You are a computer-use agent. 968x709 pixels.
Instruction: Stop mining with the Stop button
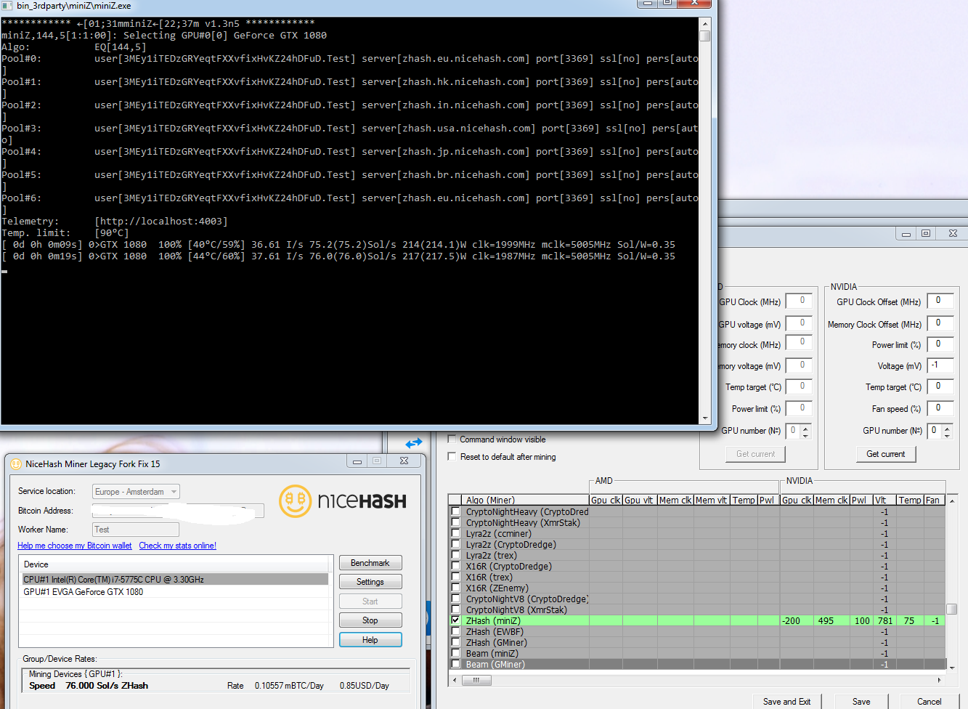(x=370, y=620)
